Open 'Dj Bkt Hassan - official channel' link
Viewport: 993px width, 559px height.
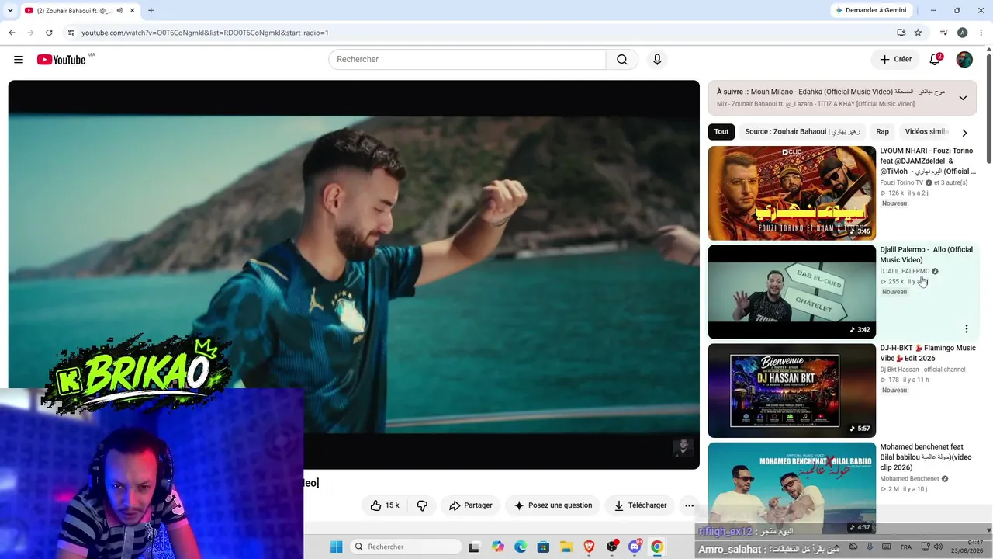coord(922,370)
